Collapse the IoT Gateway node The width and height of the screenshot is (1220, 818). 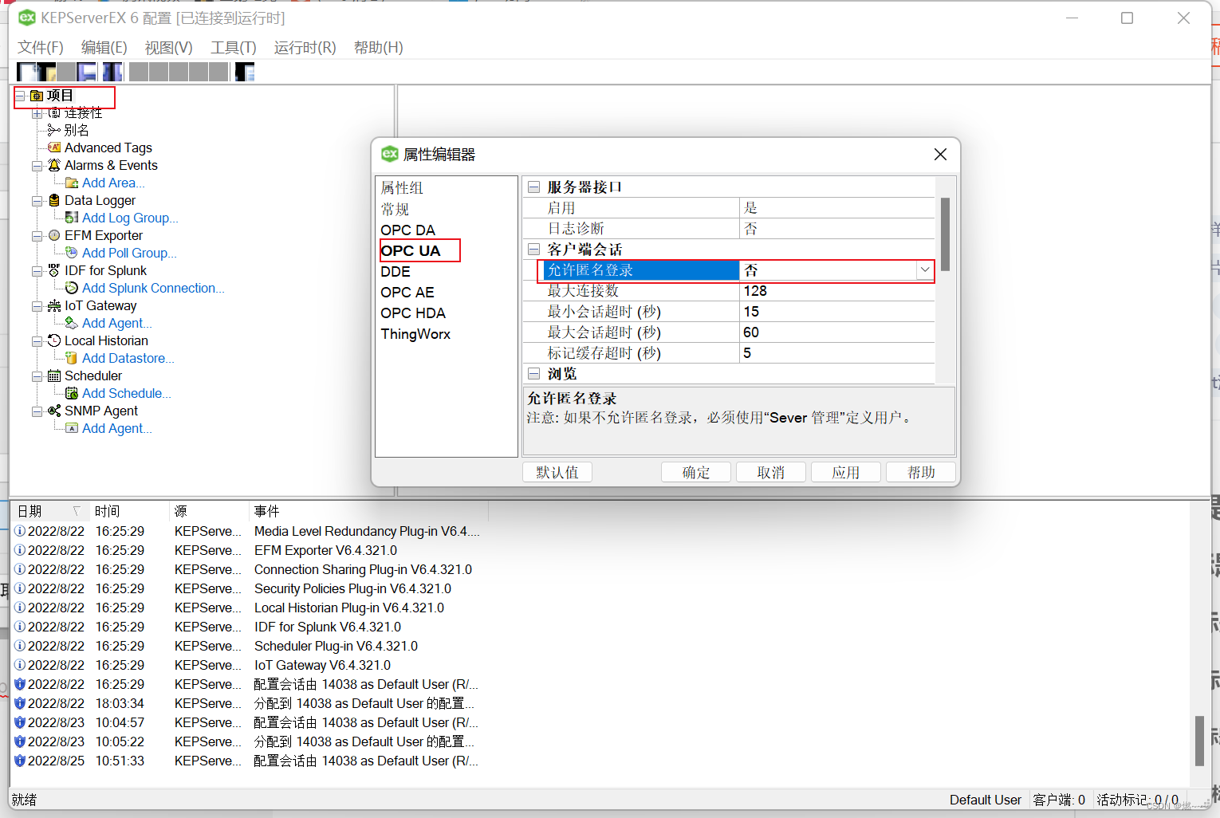(37, 306)
